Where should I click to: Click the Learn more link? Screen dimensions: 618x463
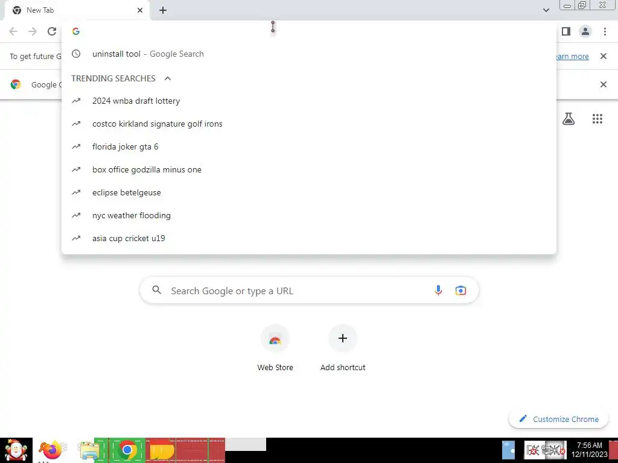coord(572,56)
